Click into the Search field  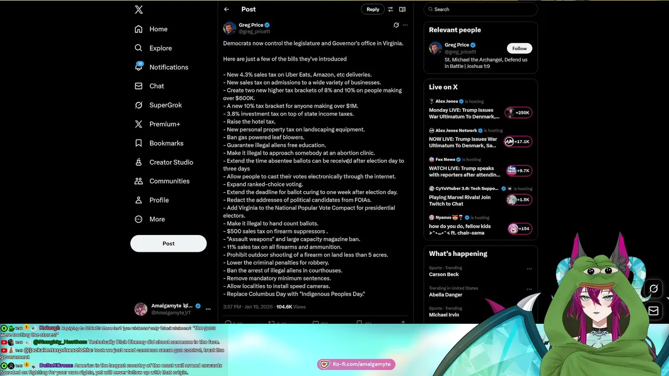(x=481, y=9)
